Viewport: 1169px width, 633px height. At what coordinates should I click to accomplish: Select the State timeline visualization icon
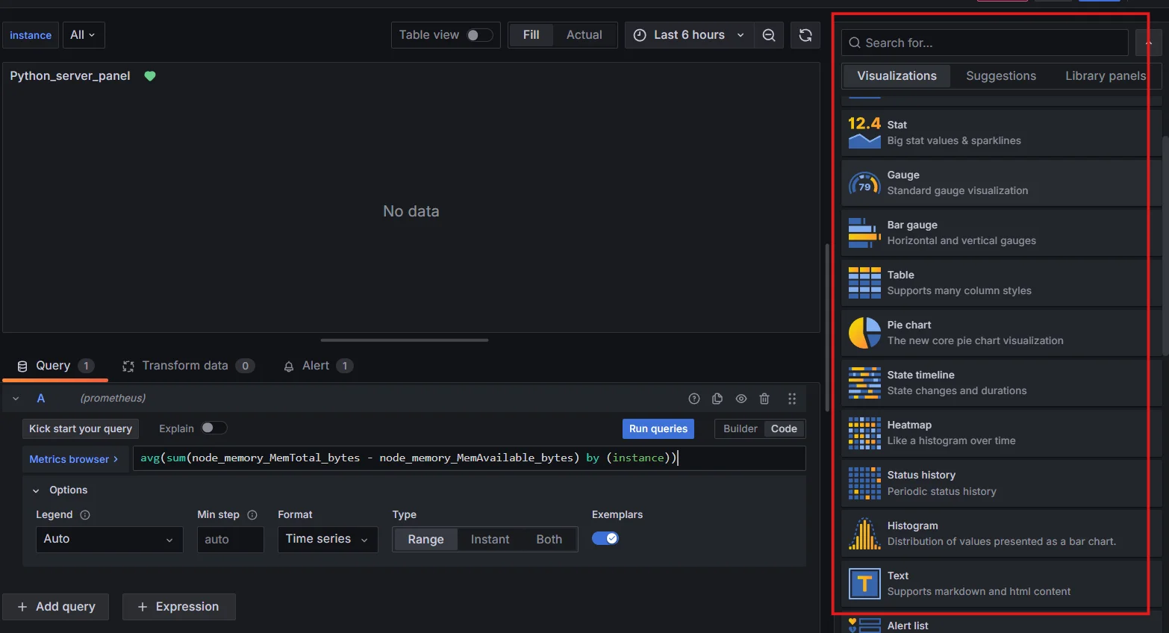tap(864, 383)
